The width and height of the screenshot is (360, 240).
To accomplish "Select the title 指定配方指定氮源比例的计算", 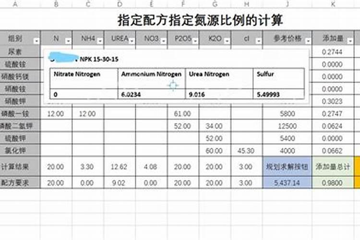I will 200,21.
